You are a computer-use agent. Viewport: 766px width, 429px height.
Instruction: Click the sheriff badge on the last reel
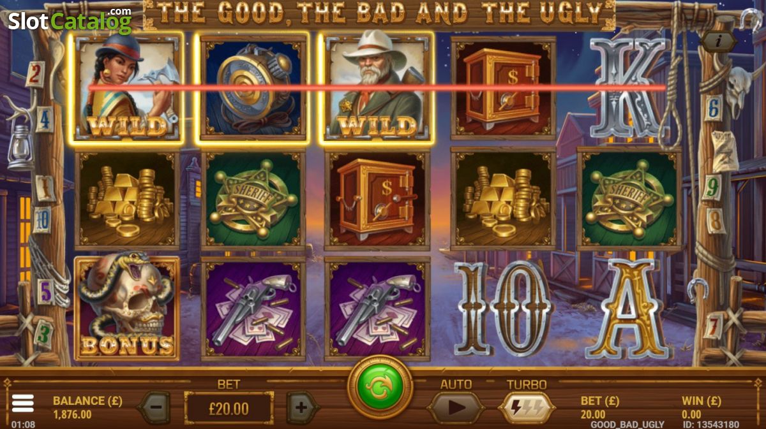pyautogui.click(x=629, y=198)
